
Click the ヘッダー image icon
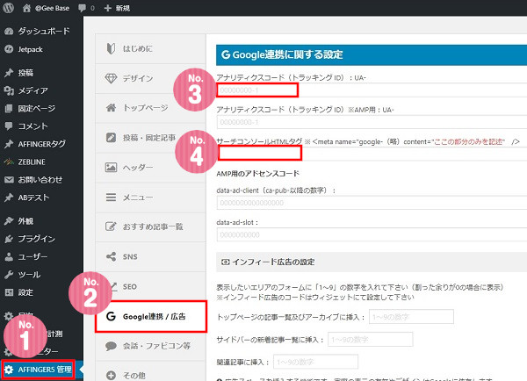[111, 167]
